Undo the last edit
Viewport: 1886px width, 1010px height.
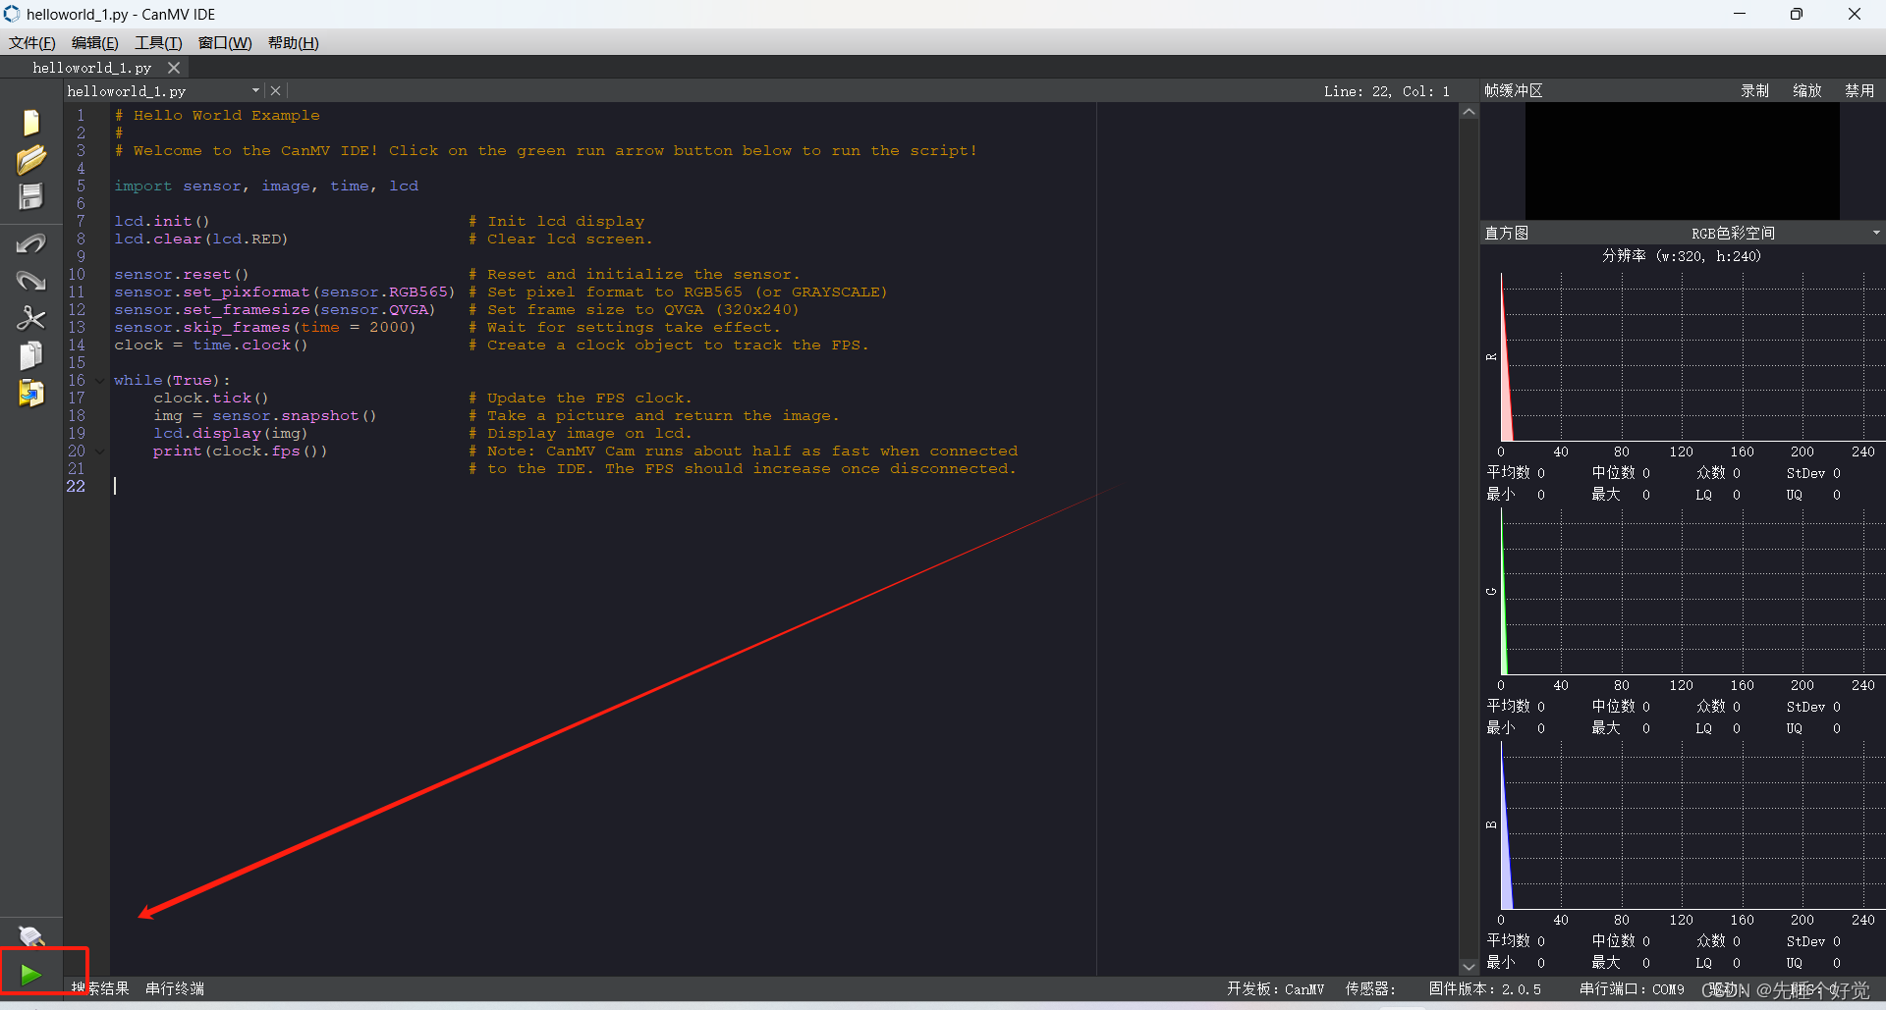pos(30,242)
